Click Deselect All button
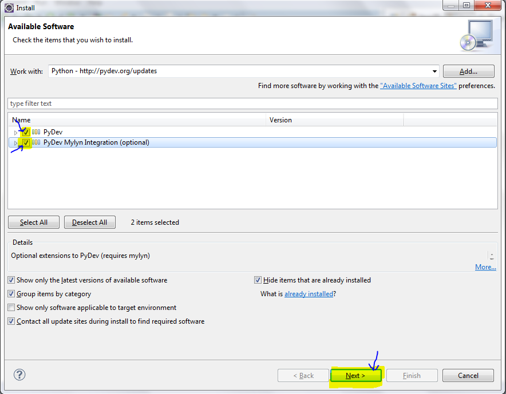The height and width of the screenshot is (394, 506). [x=90, y=222]
